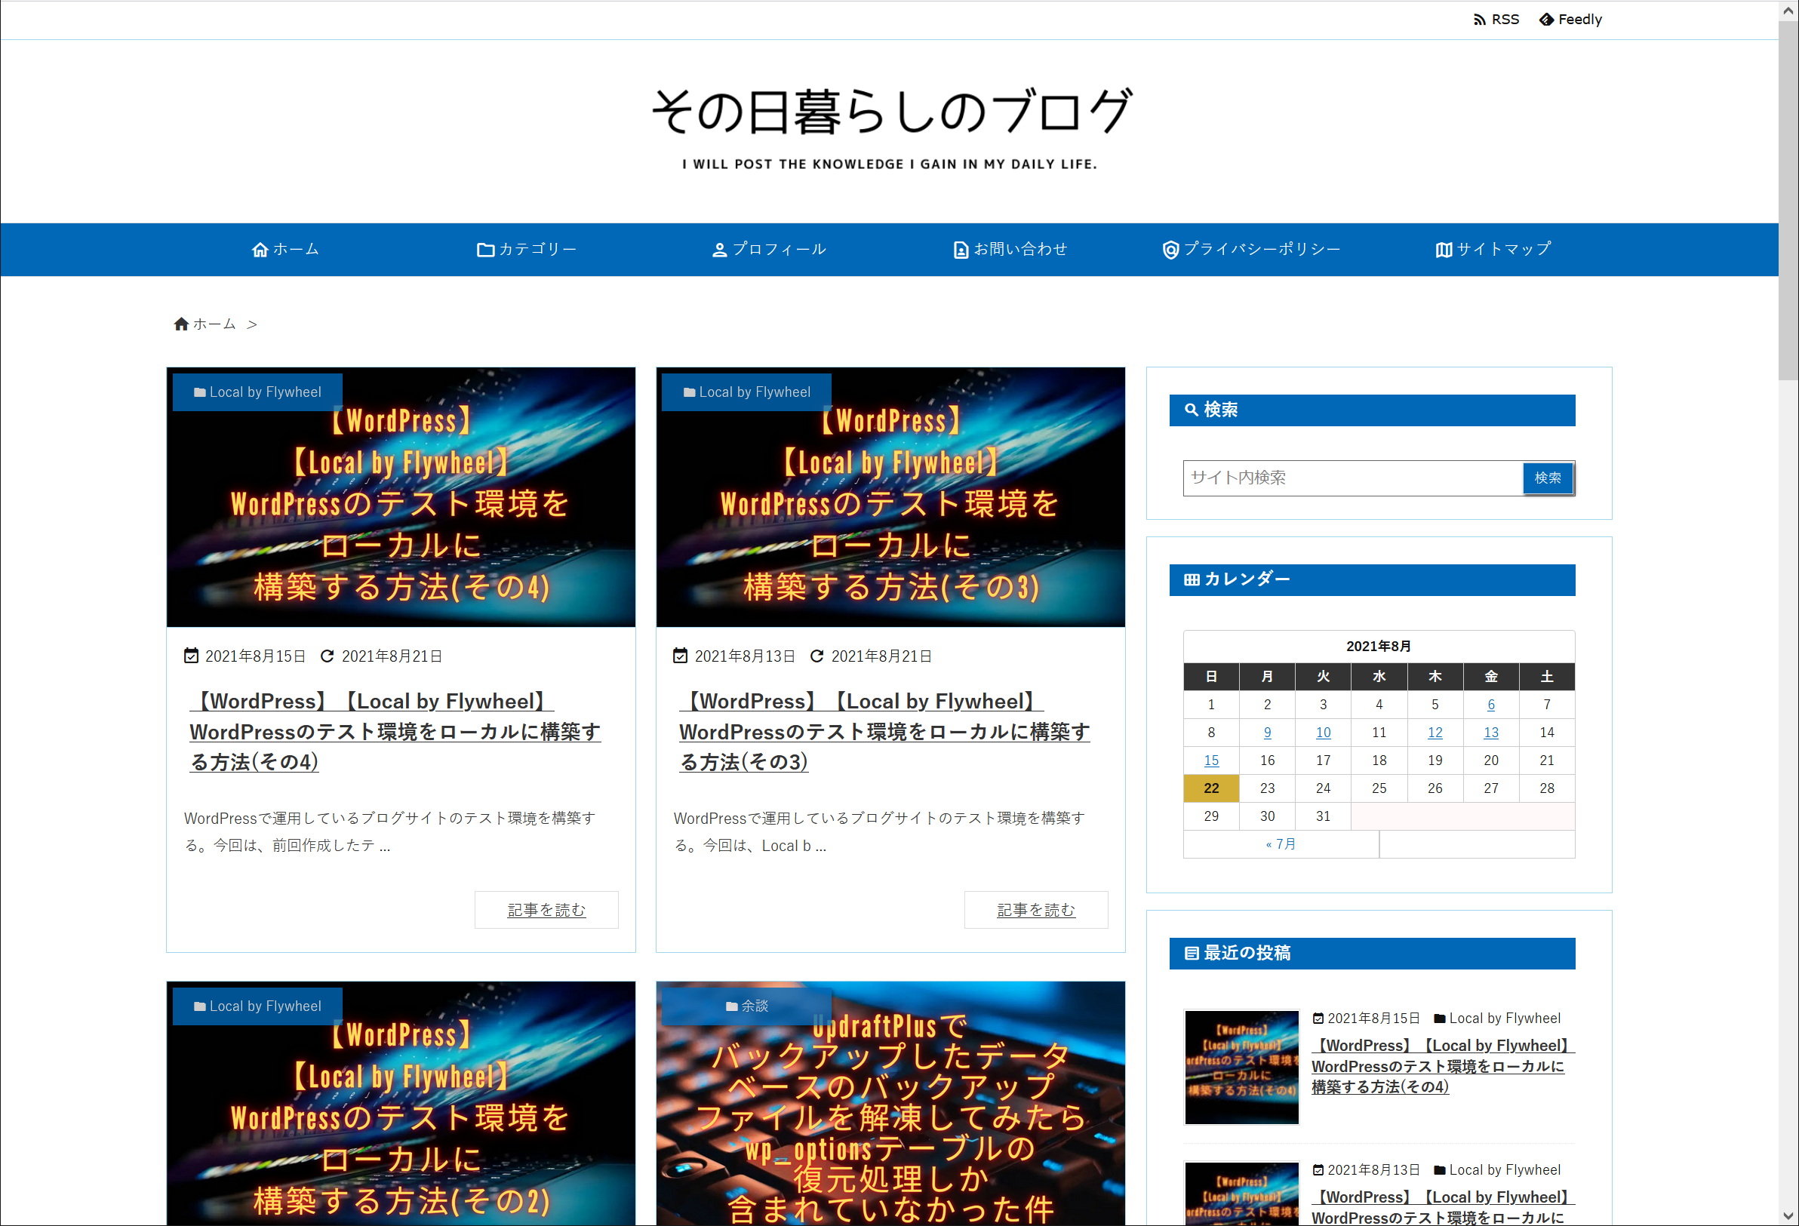Click highlighted today date 22
The image size is (1799, 1226).
coord(1211,788)
